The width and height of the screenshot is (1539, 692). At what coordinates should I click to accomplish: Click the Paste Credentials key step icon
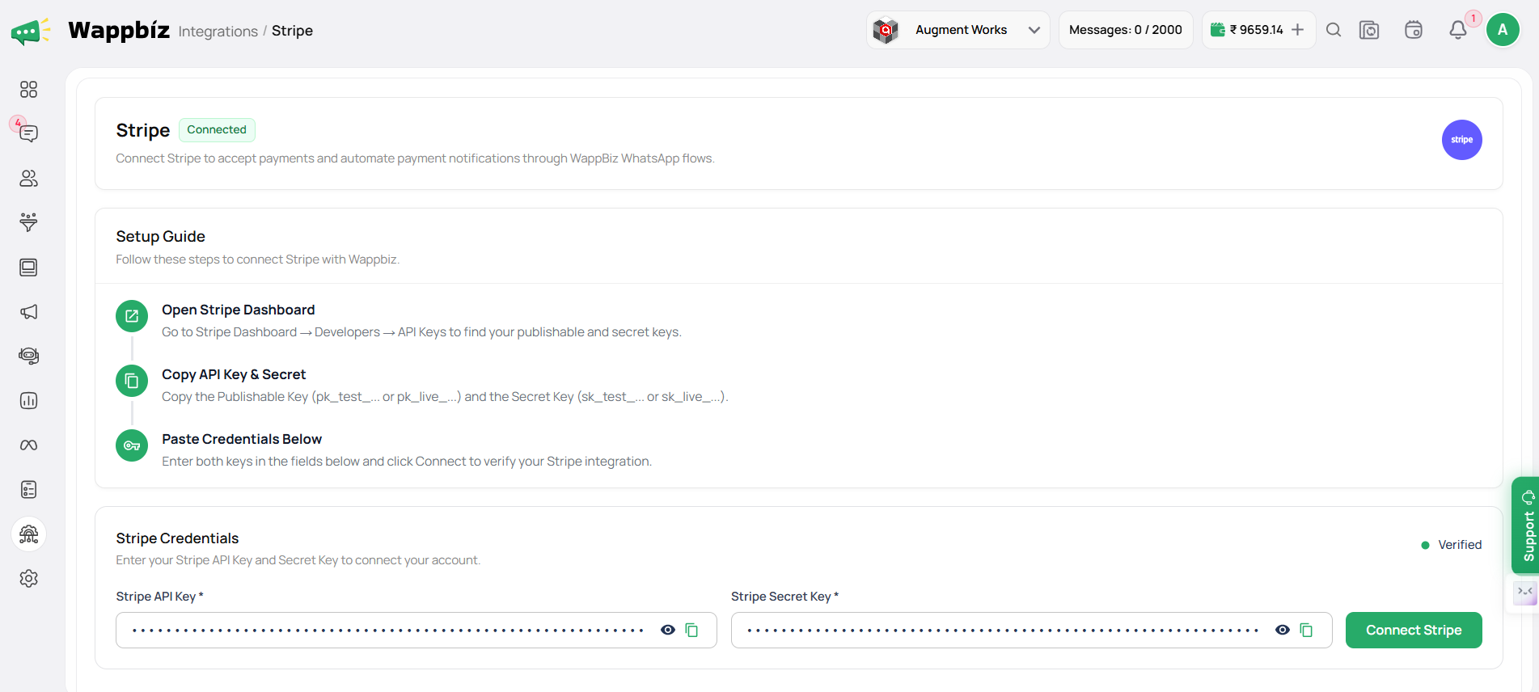coord(132,445)
